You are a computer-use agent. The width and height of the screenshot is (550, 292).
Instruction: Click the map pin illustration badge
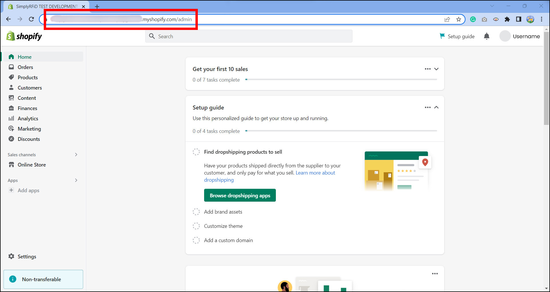(425, 162)
